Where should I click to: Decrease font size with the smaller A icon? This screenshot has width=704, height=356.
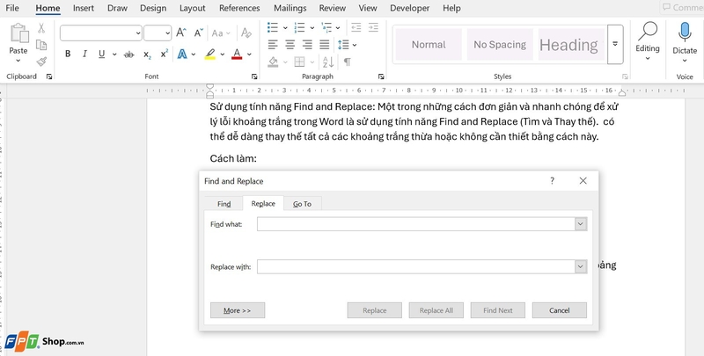click(199, 33)
